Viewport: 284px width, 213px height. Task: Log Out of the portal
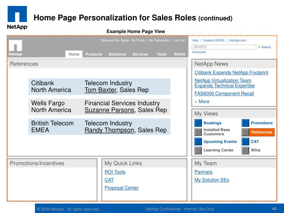[179, 40]
